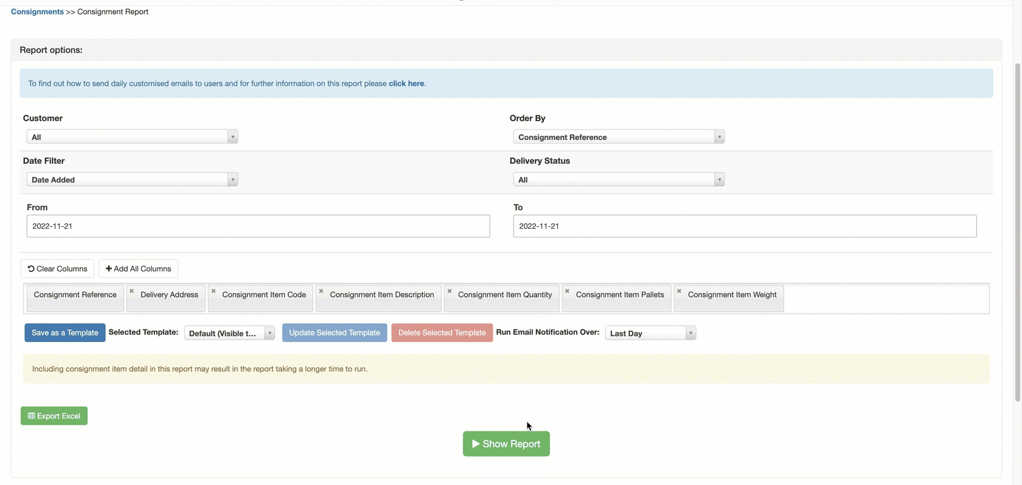Viewport: 1022px width, 485px height.
Task: Click the Add All Columns button
Action: point(138,268)
